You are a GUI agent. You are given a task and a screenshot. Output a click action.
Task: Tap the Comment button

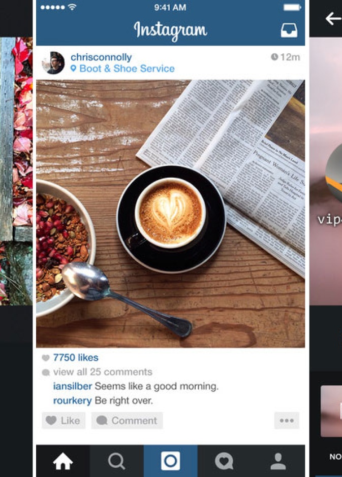[x=127, y=420]
